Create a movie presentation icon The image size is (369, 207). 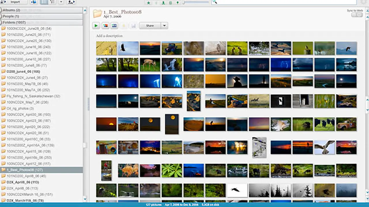tap(114, 26)
